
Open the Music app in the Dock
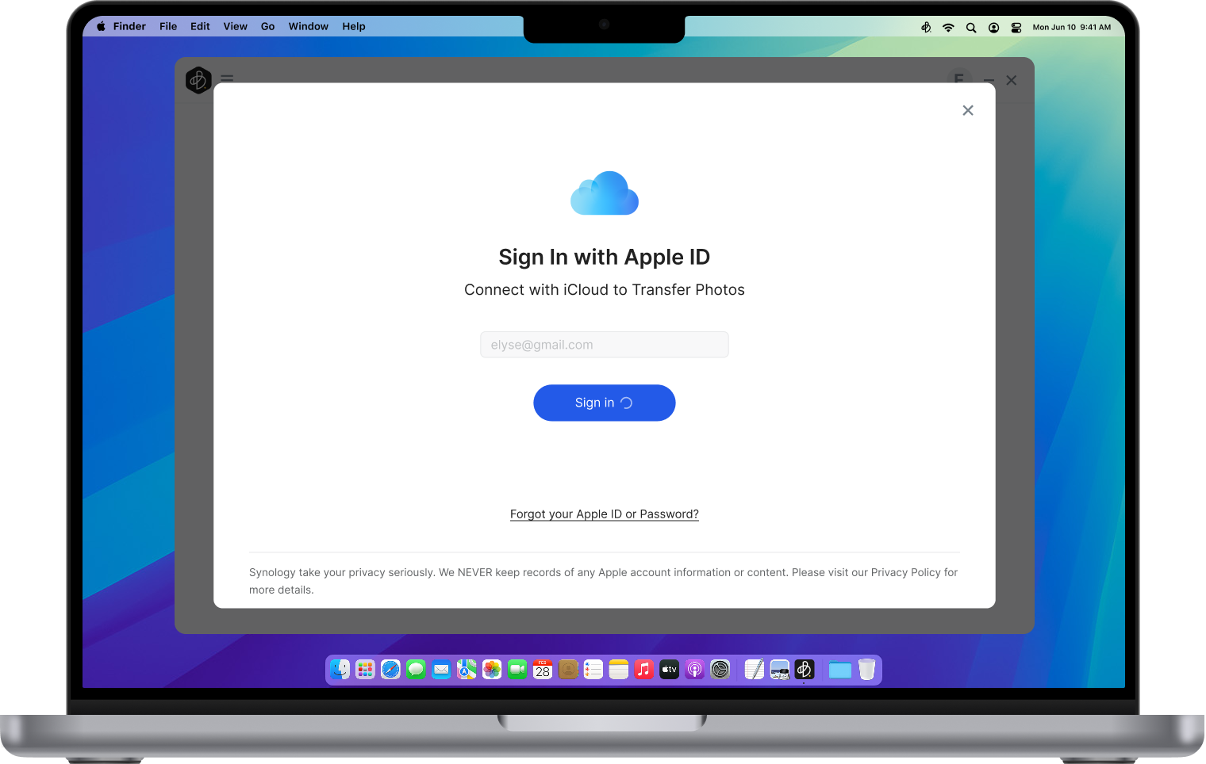pyautogui.click(x=643, y=670)
